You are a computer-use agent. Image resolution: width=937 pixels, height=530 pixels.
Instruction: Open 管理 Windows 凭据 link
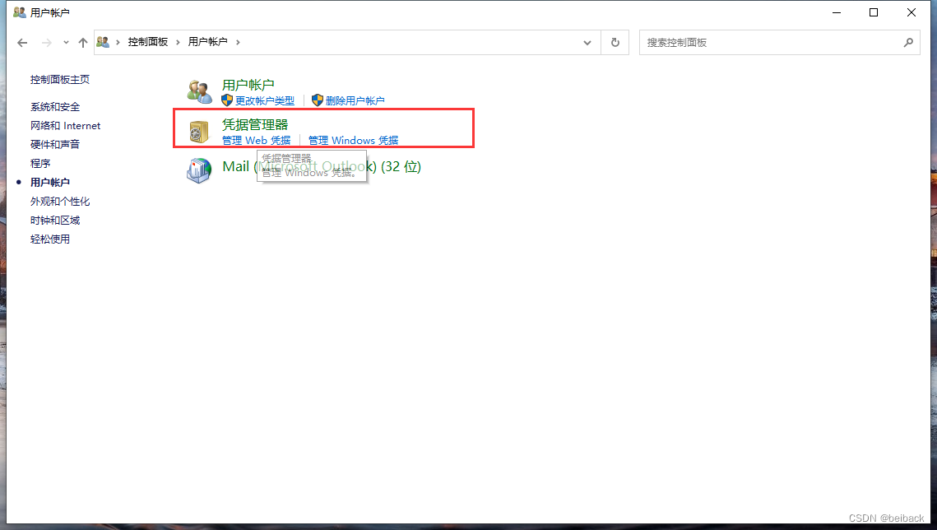[353, 140]
